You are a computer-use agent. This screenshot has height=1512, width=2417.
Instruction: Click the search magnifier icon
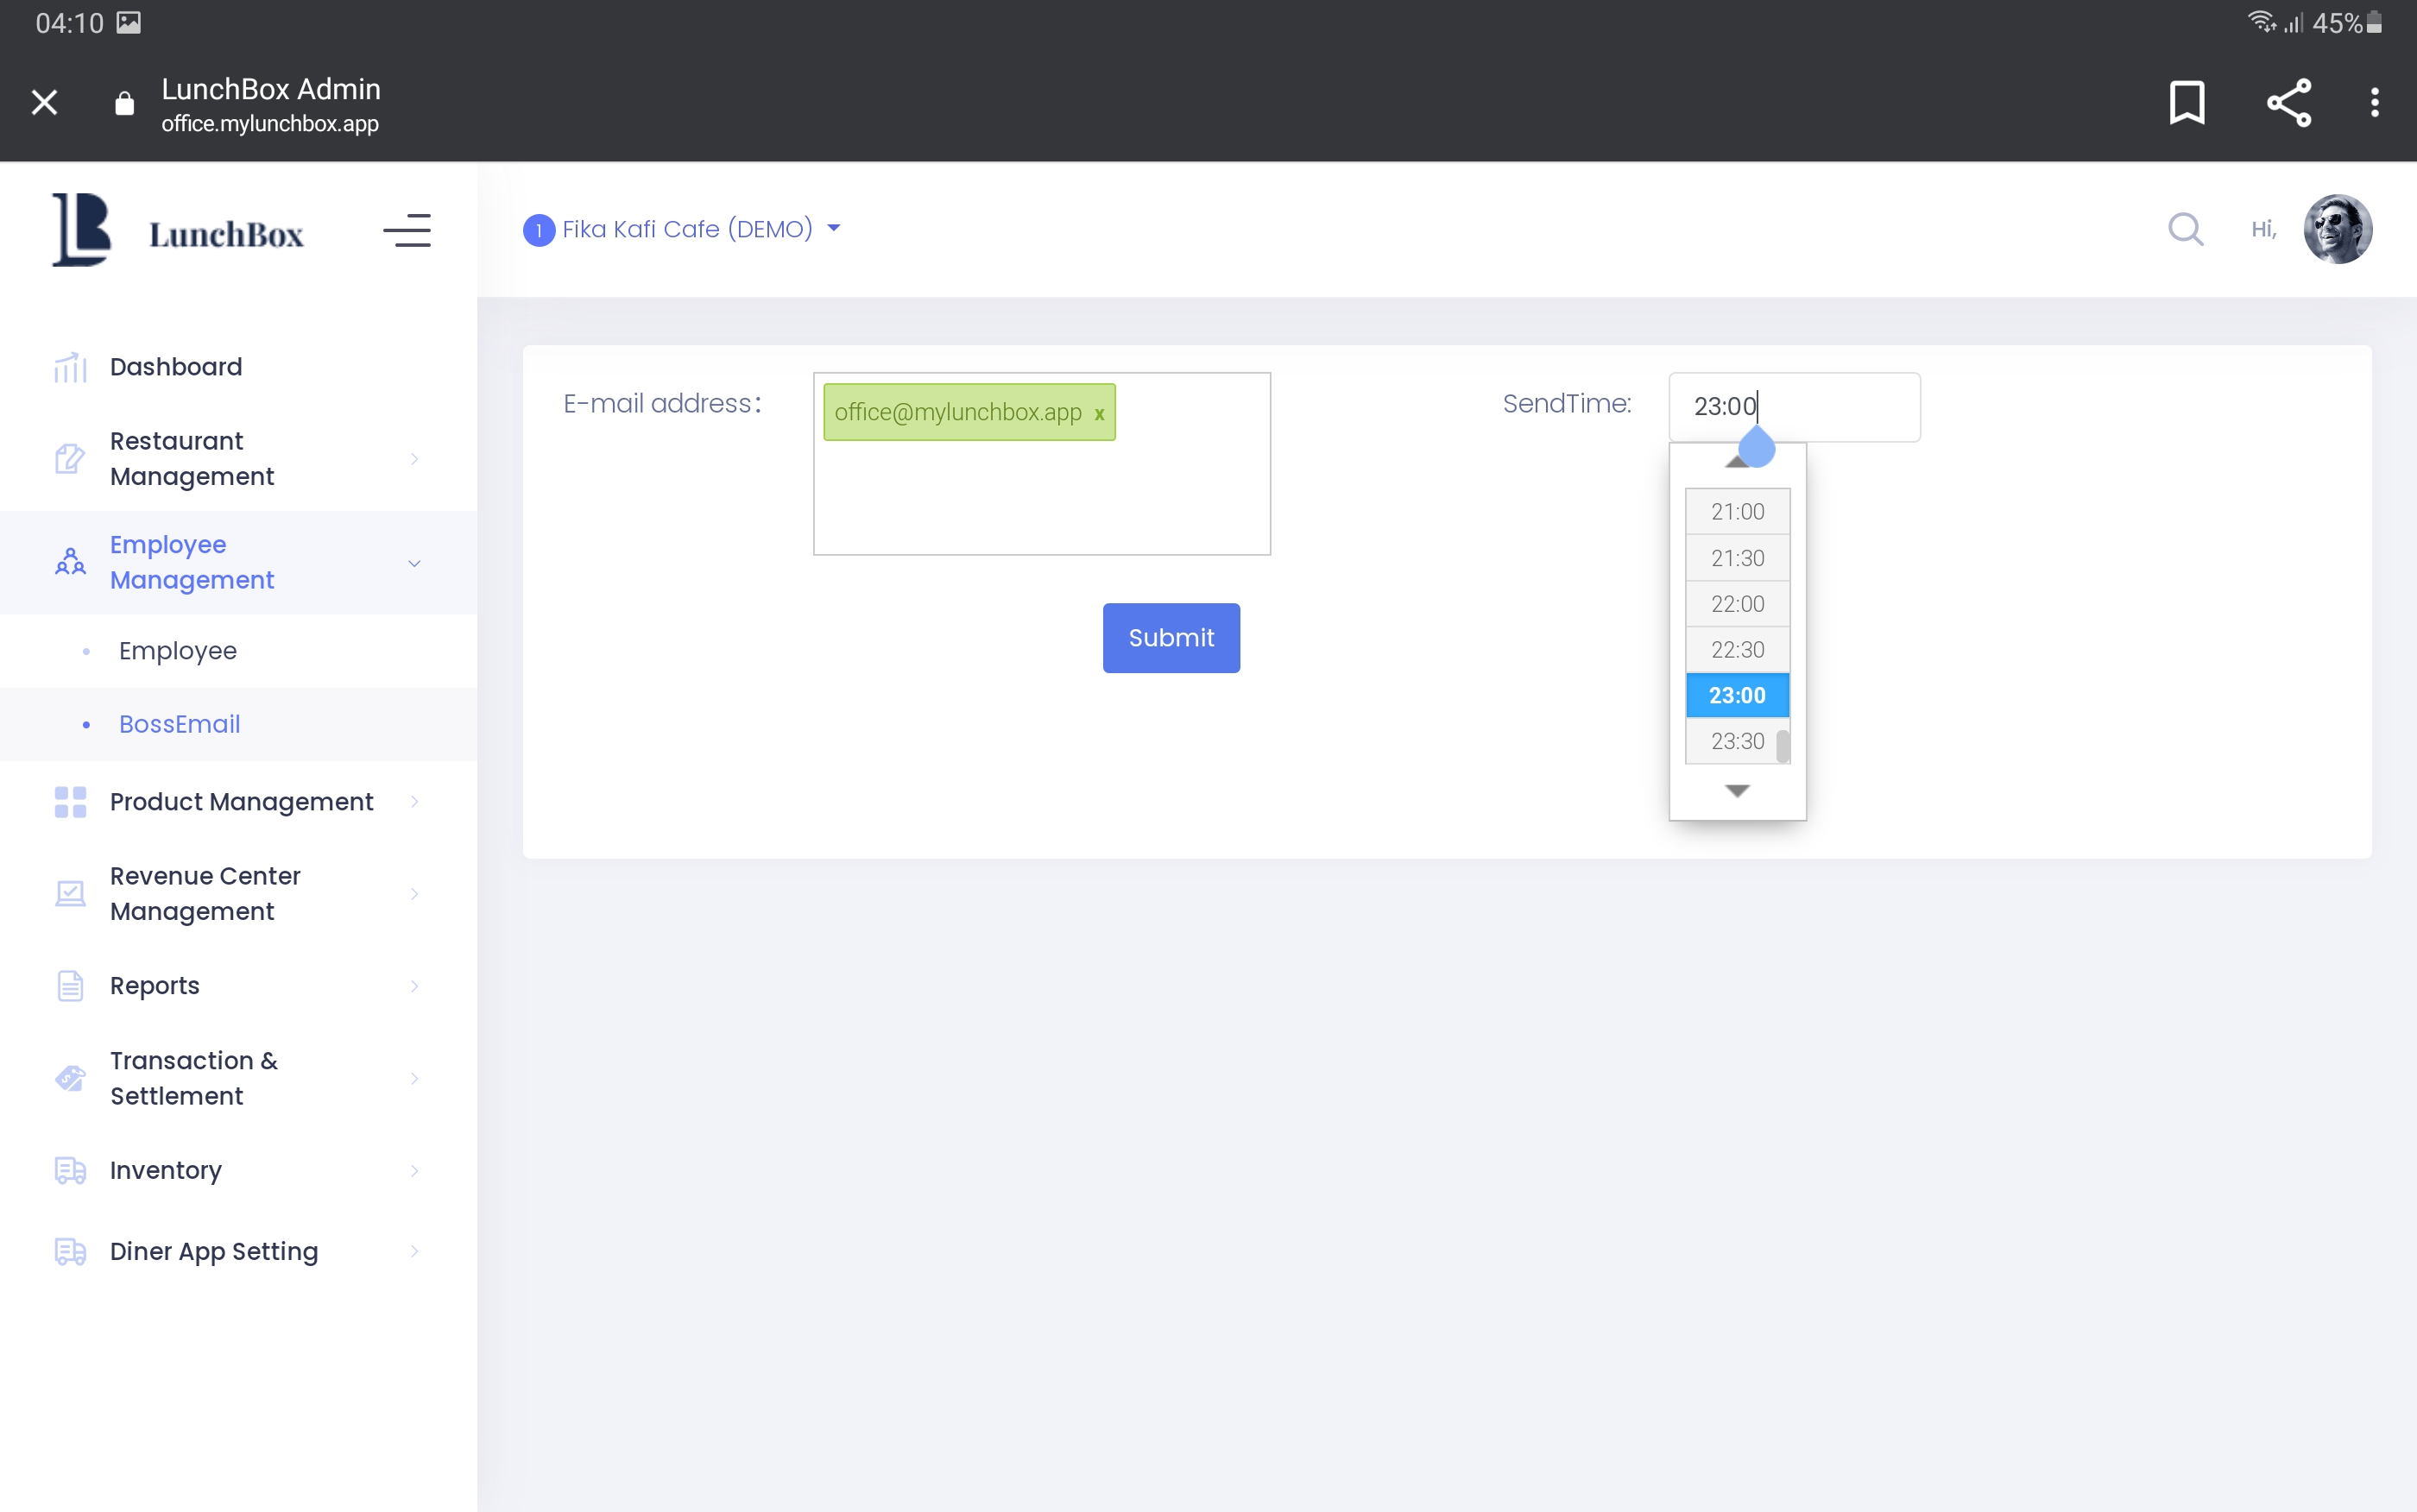(x=2185, y=229)
